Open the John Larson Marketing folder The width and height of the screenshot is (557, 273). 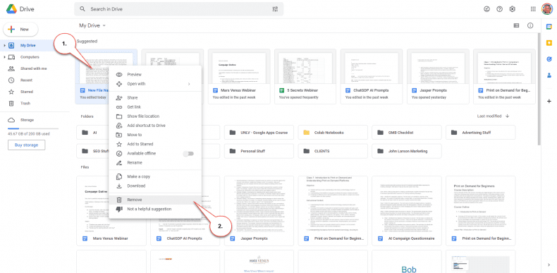[x=406, y=151]
